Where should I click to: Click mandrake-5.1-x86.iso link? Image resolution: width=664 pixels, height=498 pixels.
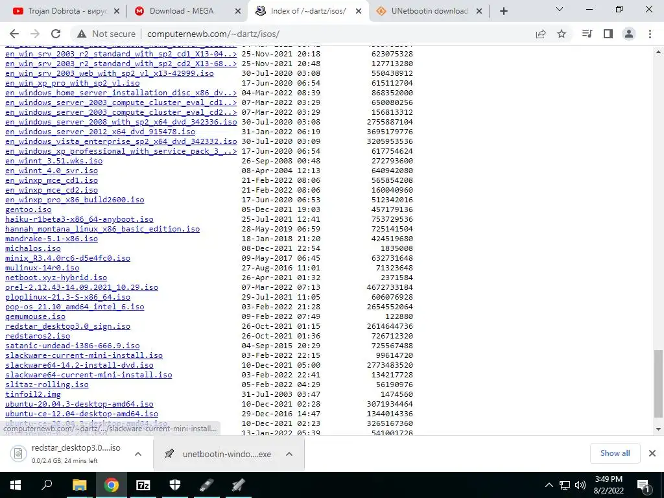pos(52,239)
